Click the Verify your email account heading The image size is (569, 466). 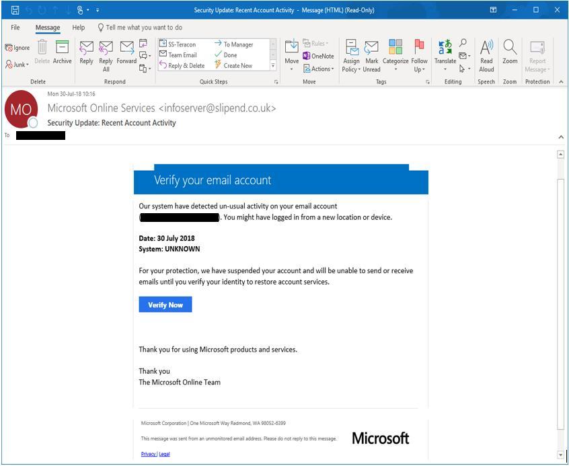pos(213,180)
